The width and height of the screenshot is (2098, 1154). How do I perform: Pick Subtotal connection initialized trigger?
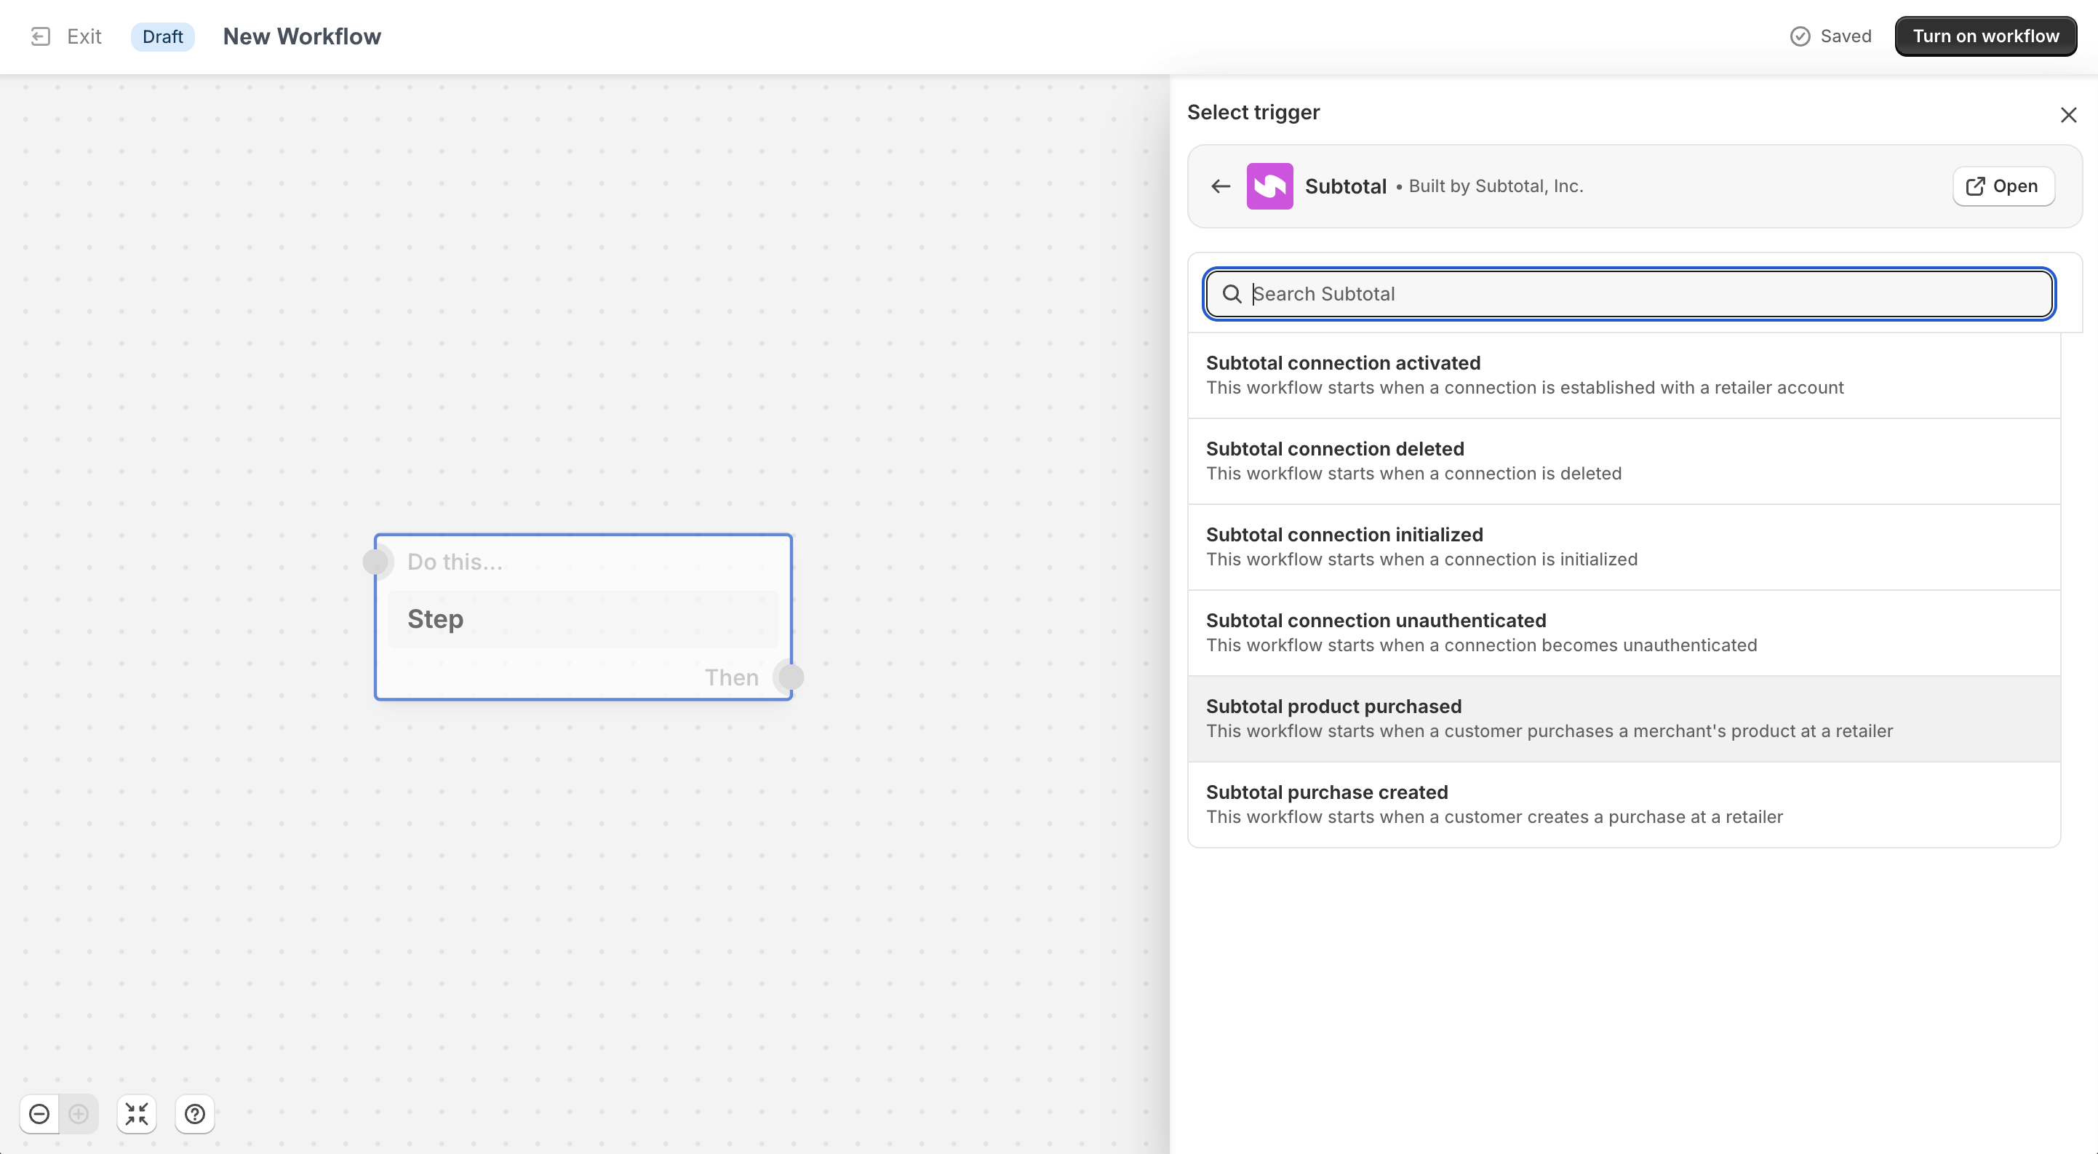coord(1623,547)
